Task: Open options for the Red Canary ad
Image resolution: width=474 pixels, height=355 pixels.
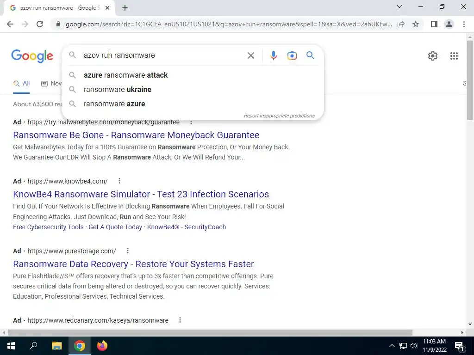Action: click(180, 320)
